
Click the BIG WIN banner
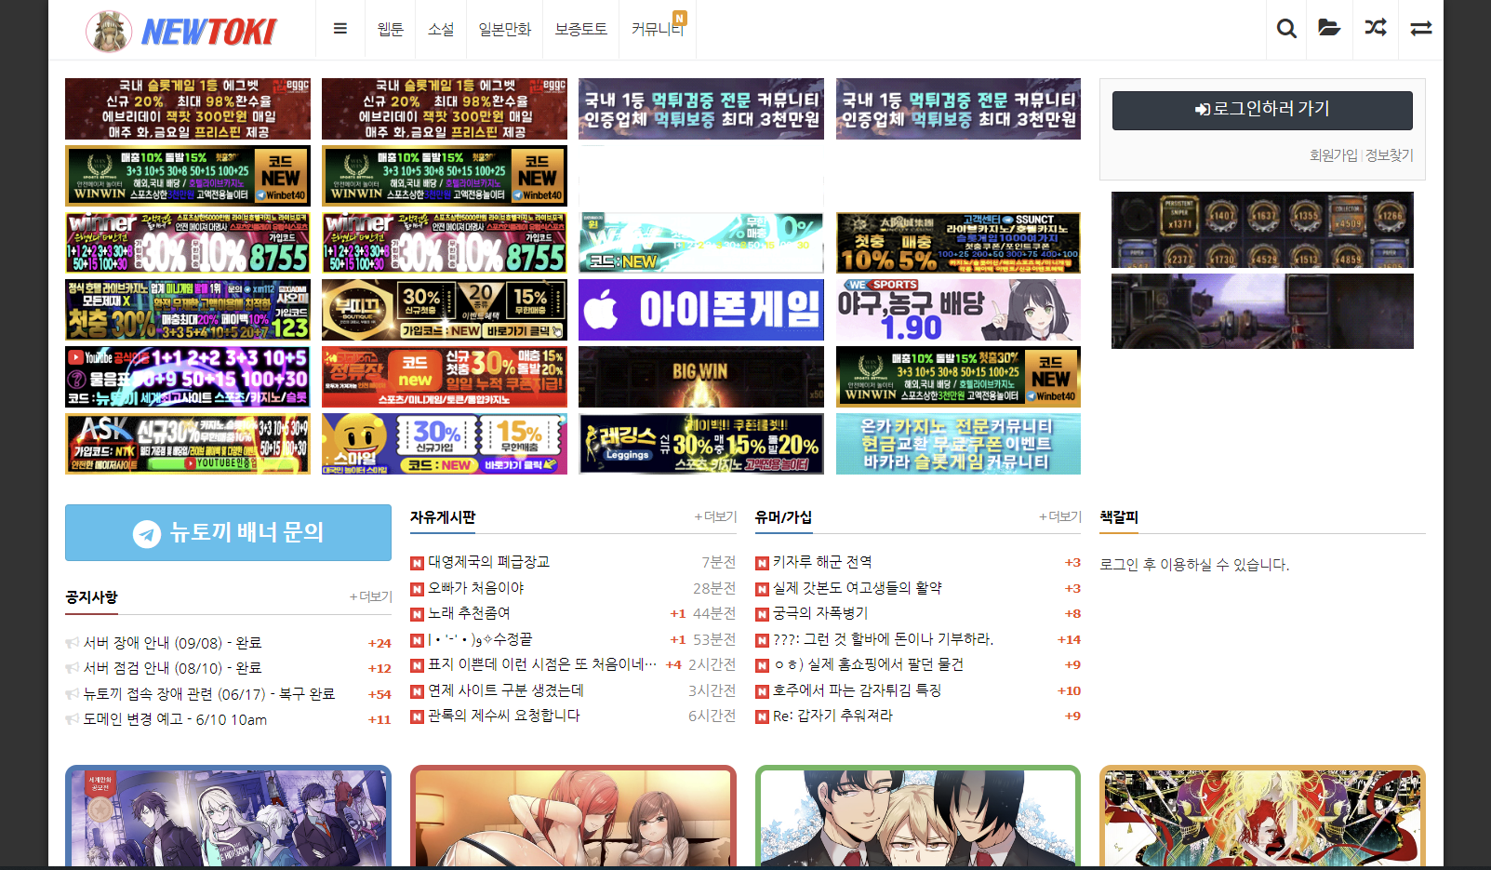[x=701, y=377]
